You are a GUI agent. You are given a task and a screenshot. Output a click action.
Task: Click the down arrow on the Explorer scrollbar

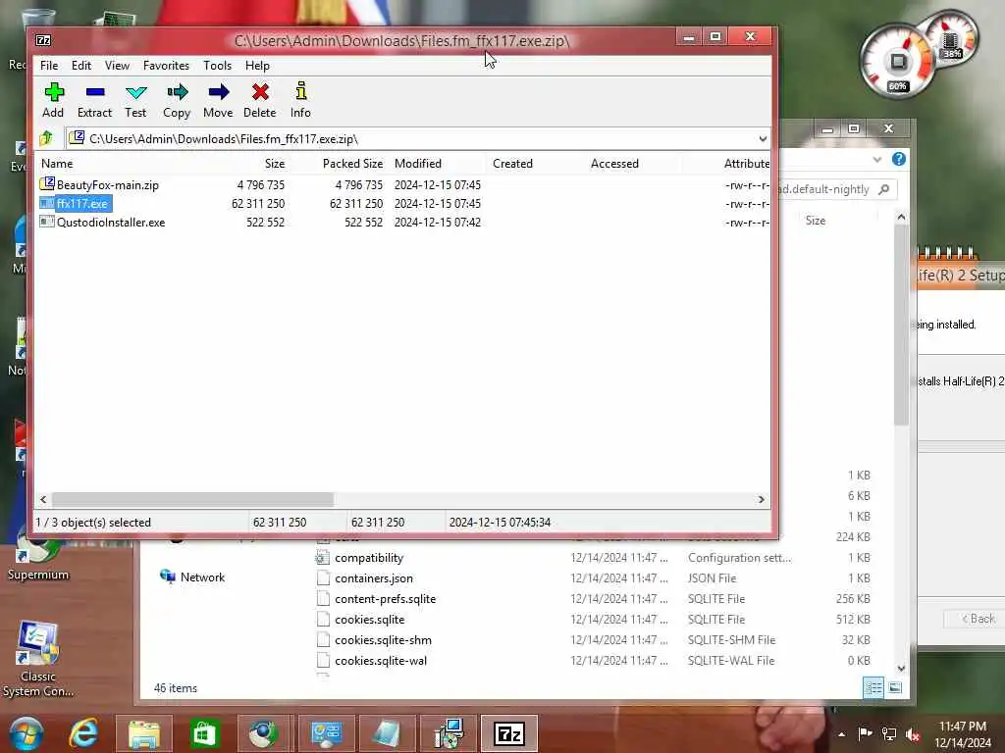[x=901, y=668]
